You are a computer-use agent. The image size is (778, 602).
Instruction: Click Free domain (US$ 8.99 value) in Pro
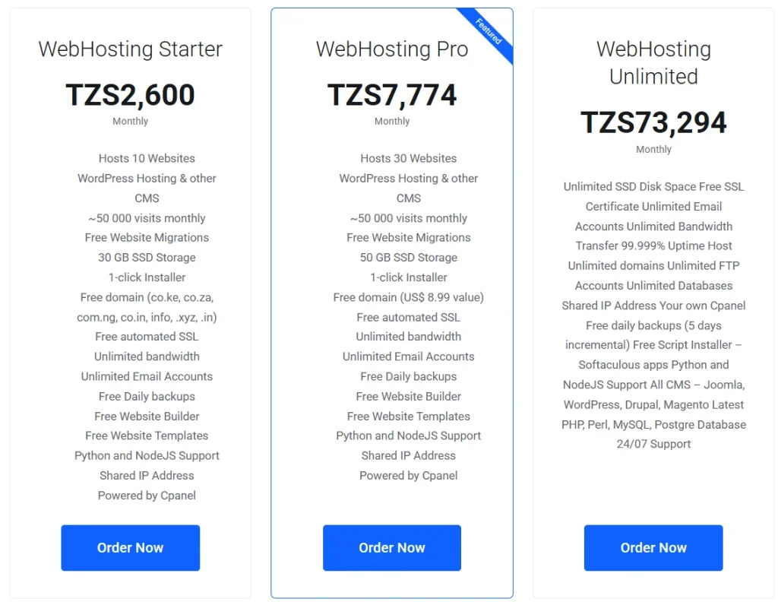point(408,297)
